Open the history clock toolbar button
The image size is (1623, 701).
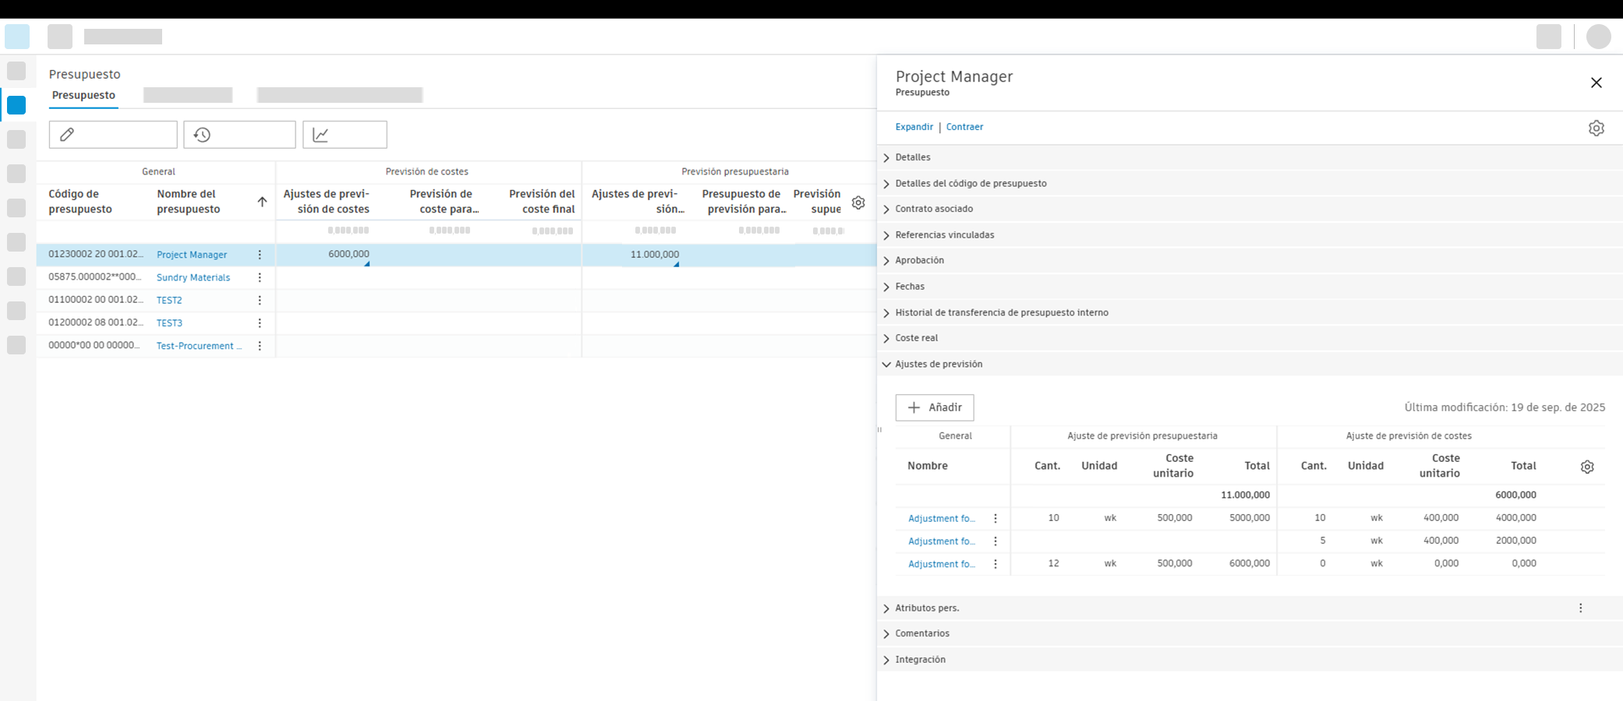(239, 135)
